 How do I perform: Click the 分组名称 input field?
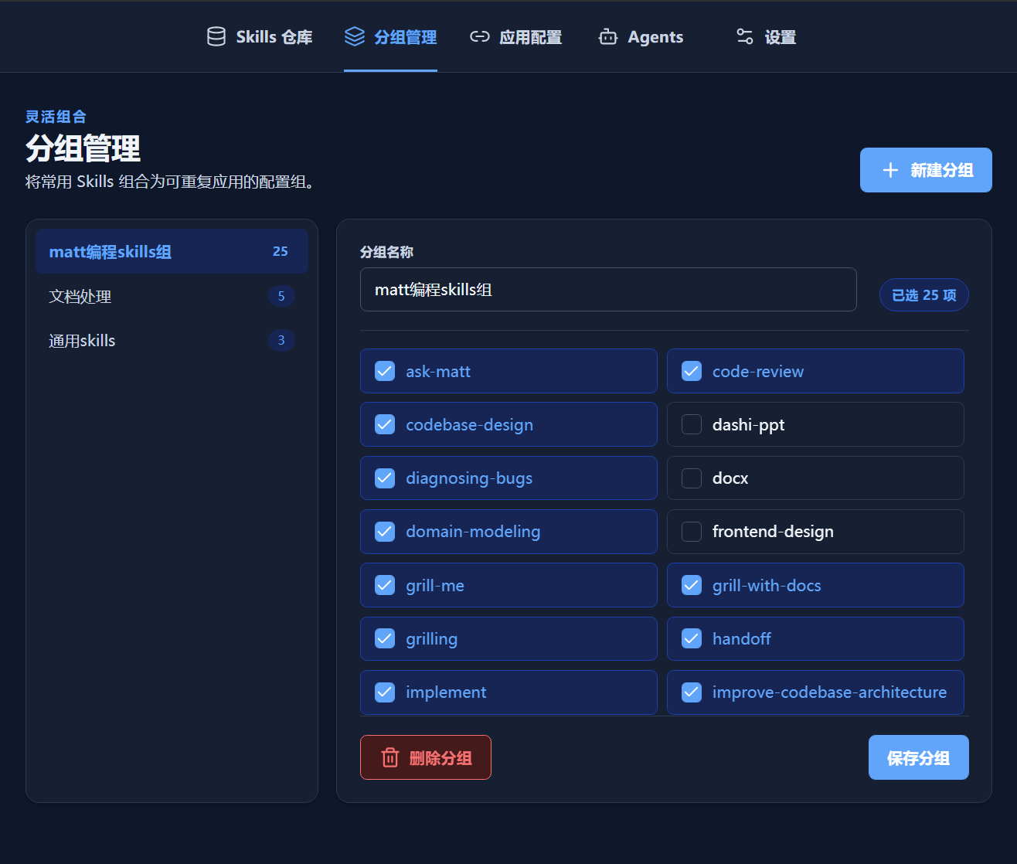608,289
